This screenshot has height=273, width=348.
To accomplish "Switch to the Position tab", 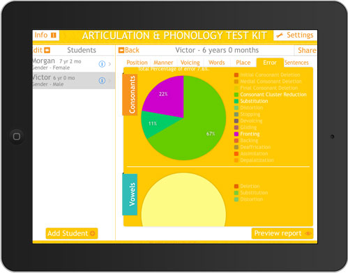I will 137,63.
